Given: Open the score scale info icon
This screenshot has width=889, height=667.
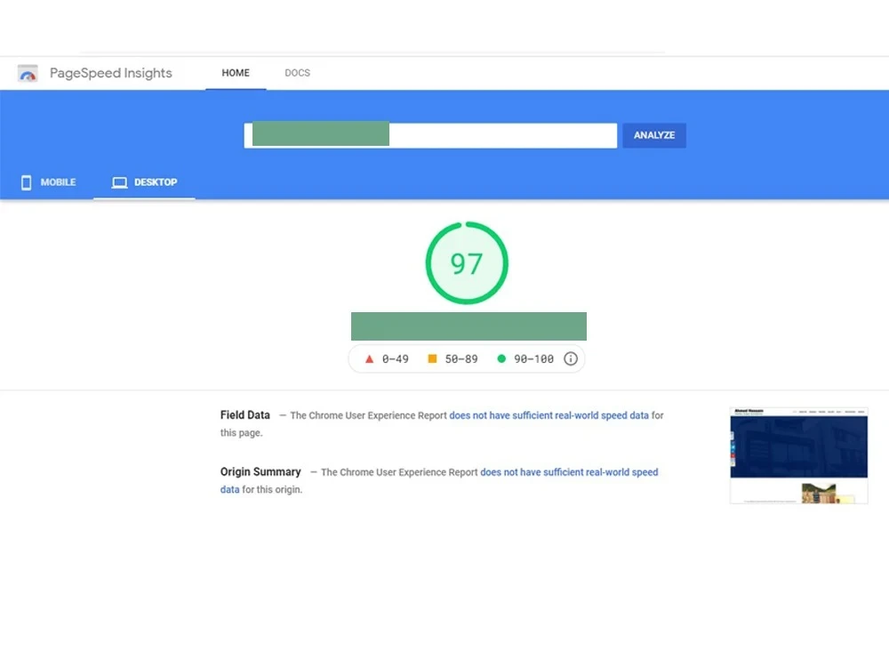Looking at the screenshot, I should tap(571, 358).
